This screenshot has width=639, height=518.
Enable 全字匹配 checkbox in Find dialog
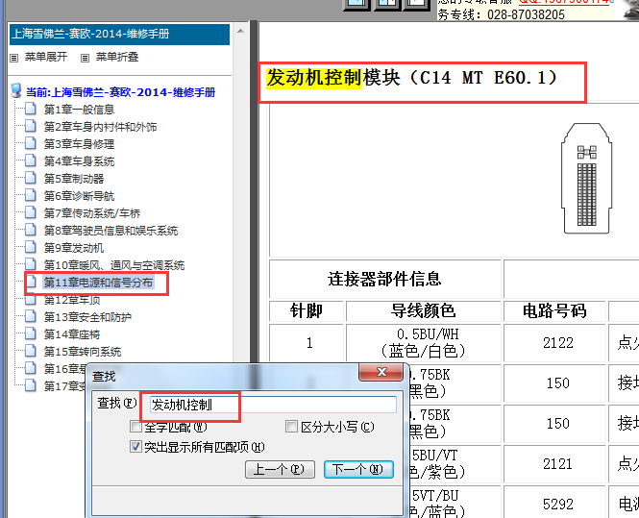(135, 427)
